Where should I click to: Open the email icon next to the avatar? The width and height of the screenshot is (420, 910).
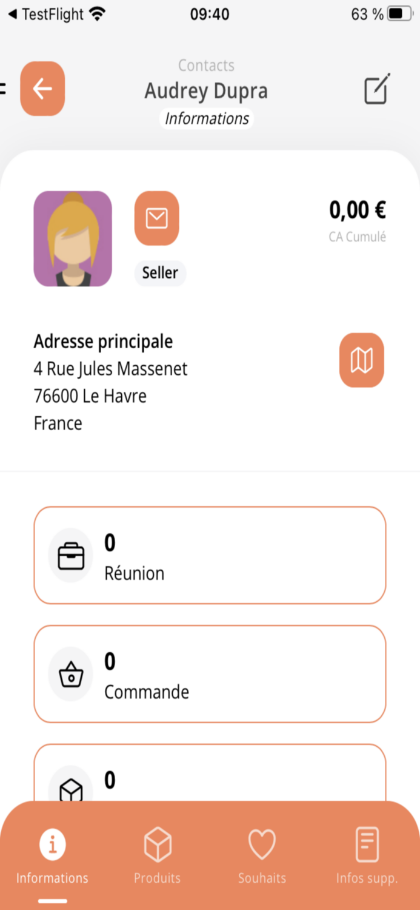point(156,218)
